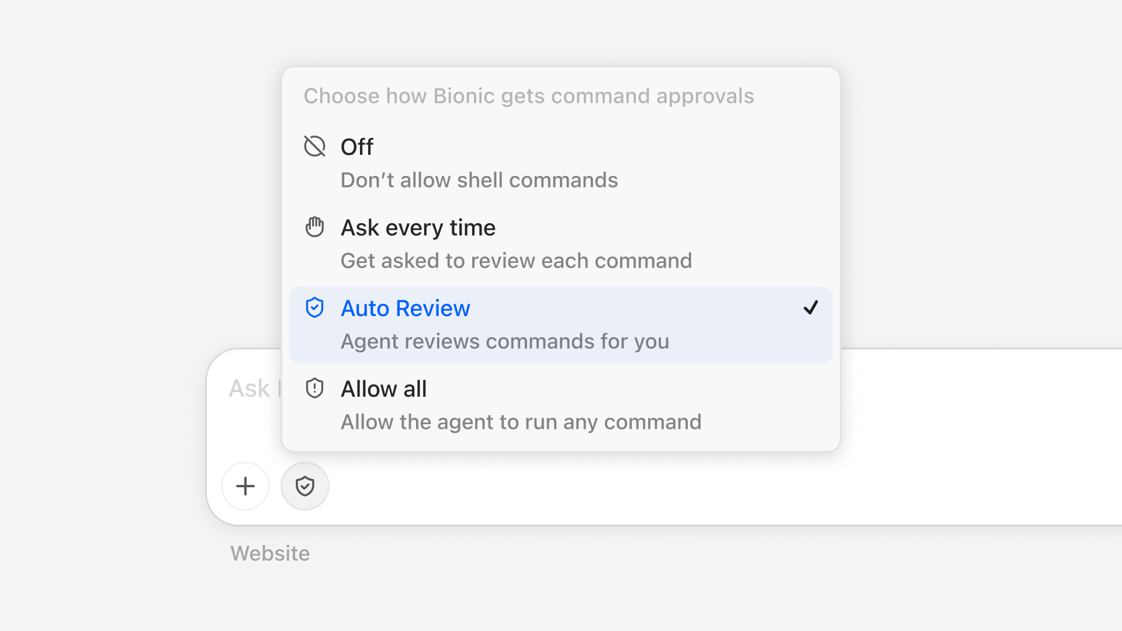Image resolution: width=1122 pixels, height=631 pixels.
Task: Click the raised hand icon
Action: (x=314, y=227)
